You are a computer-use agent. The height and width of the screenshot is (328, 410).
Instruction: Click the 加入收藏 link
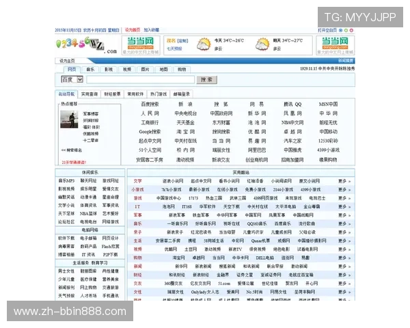(x=152, y=30)
